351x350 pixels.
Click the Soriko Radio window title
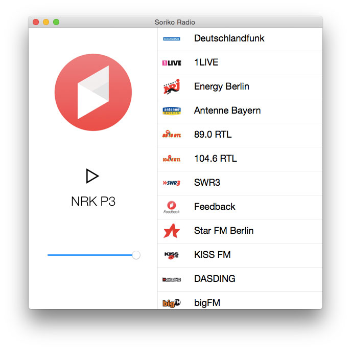tap(175, 22)
